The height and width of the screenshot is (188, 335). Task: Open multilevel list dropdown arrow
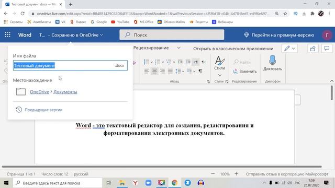click(x=174, y=62)
